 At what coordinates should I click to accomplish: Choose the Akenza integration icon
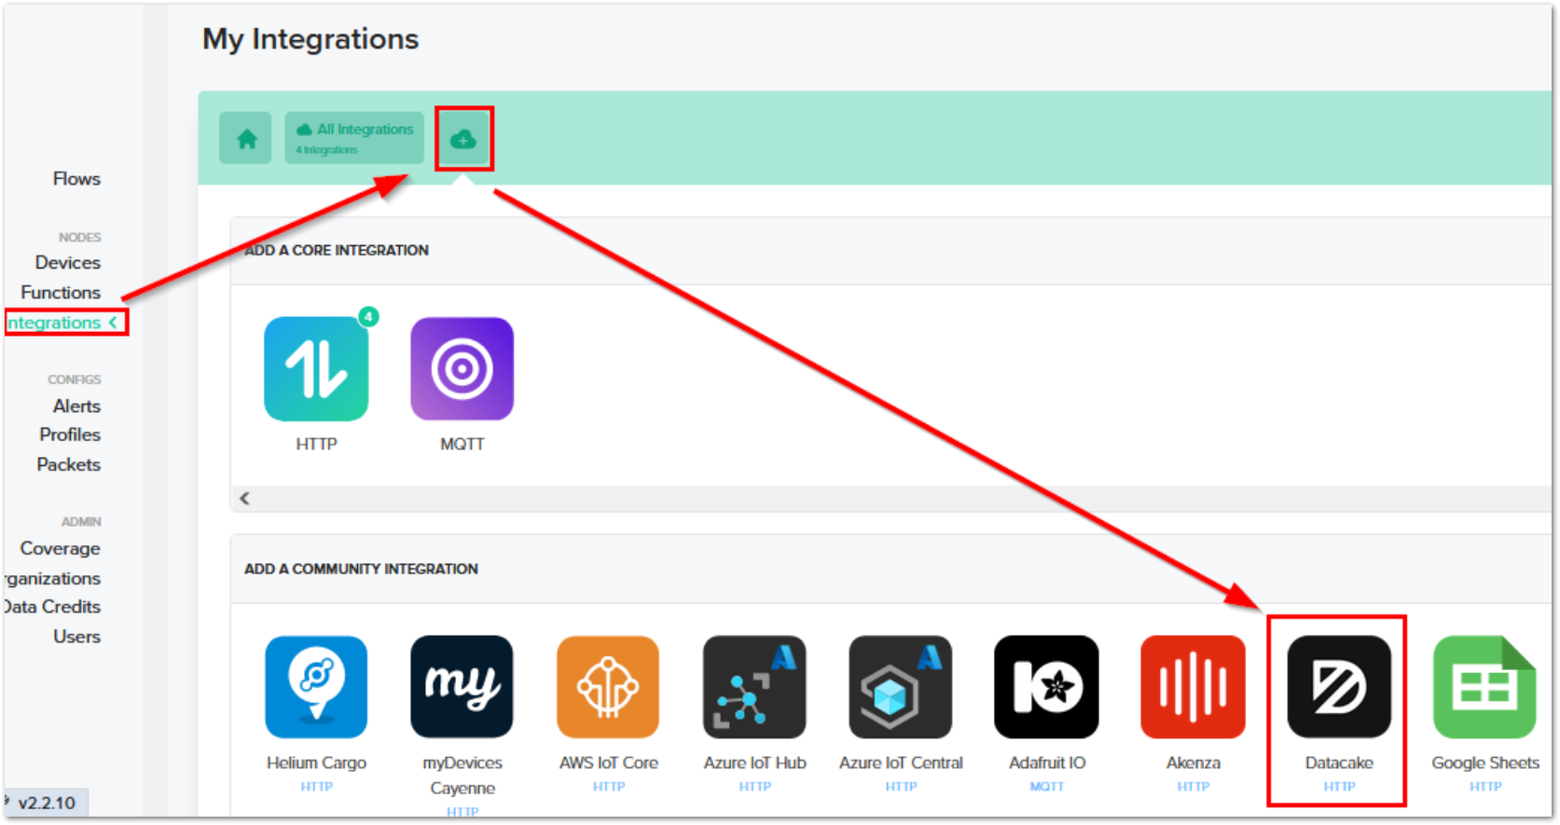coord(1193,687)
